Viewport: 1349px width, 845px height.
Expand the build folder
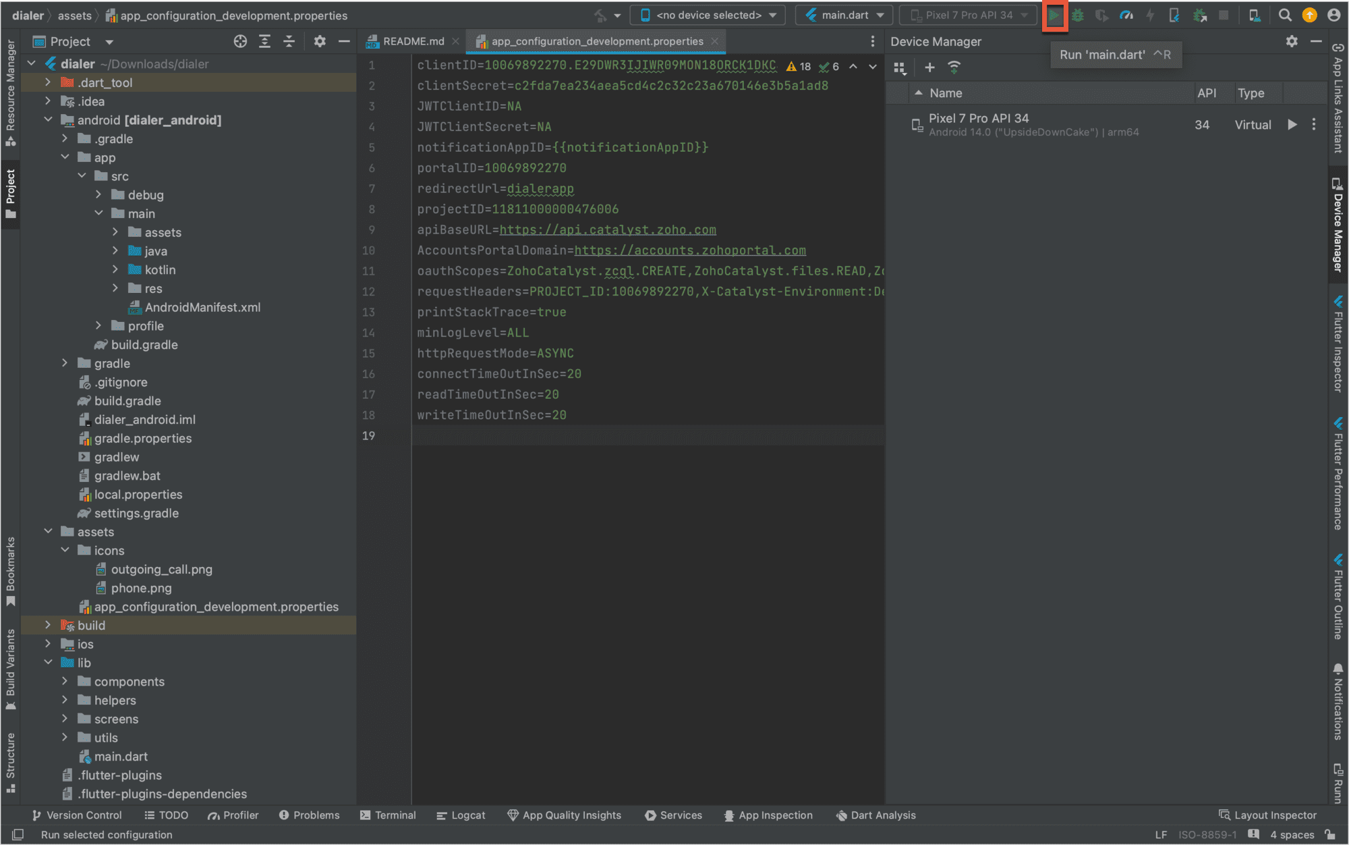48,625
